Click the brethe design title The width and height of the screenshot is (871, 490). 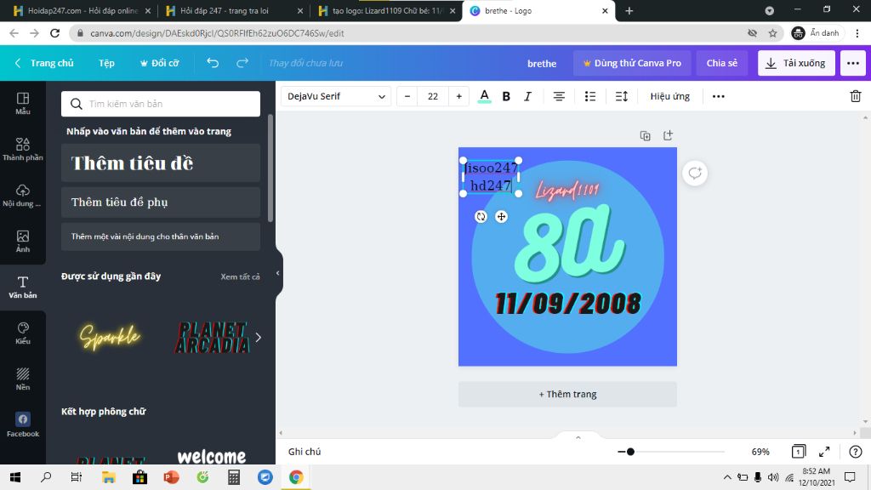pyautogui.click(x=542, y=63)
